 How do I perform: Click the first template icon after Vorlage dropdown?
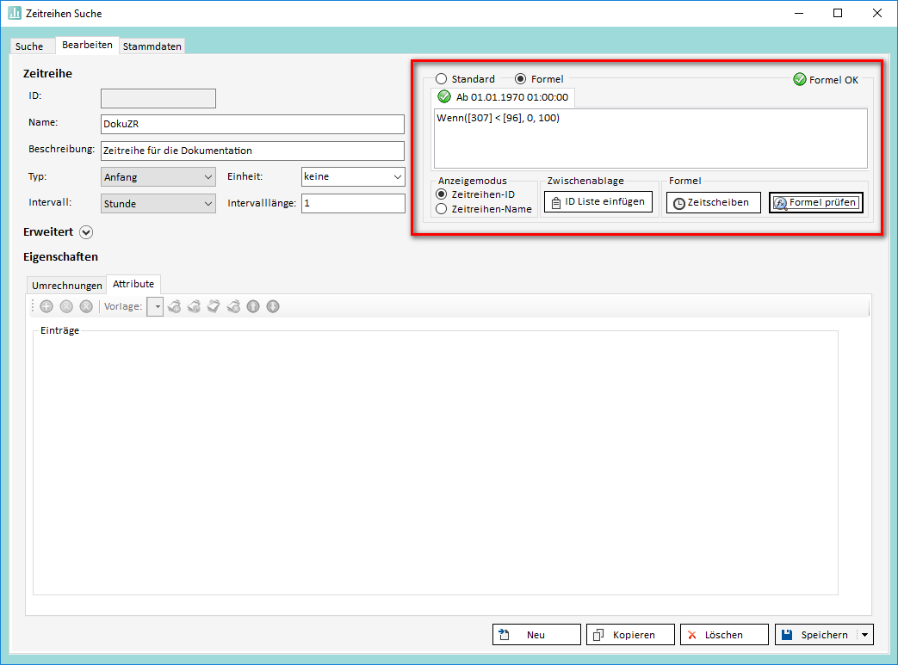(x=175, y=306)
